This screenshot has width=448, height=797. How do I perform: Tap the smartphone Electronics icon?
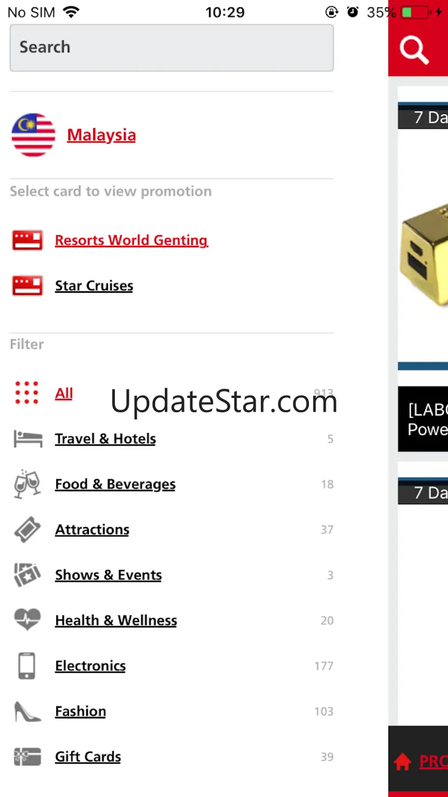(x=26, y=666)
